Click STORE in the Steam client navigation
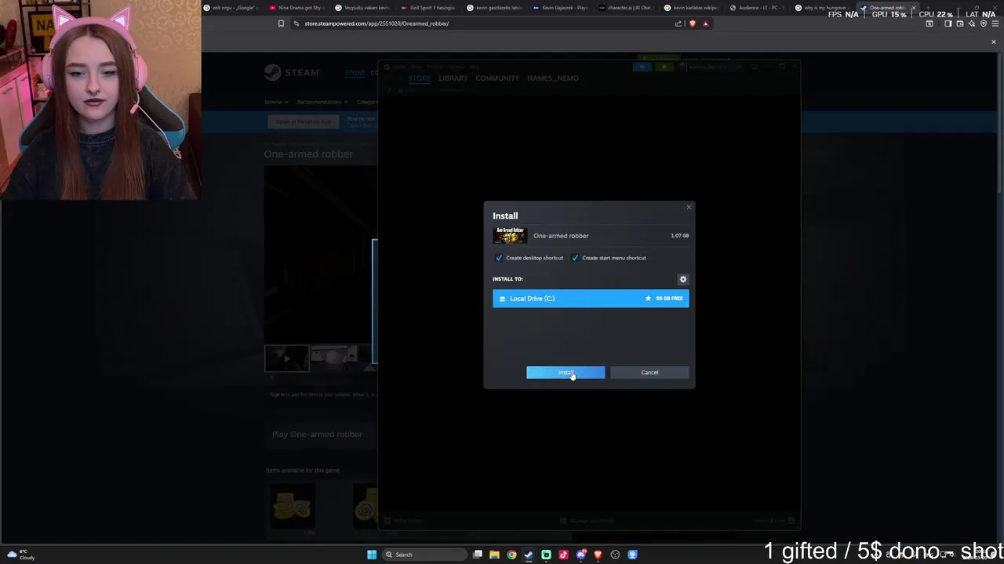1004x564 pixels. [419, 78]
